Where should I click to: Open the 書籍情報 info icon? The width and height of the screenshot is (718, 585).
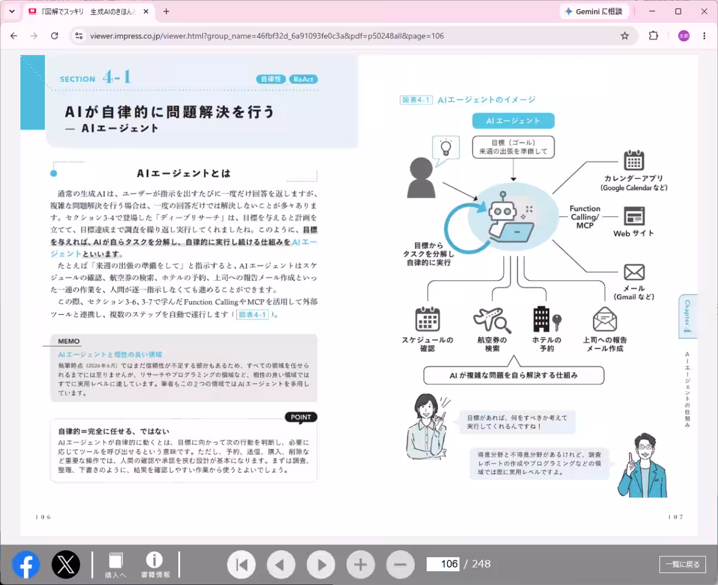[154, 565]
